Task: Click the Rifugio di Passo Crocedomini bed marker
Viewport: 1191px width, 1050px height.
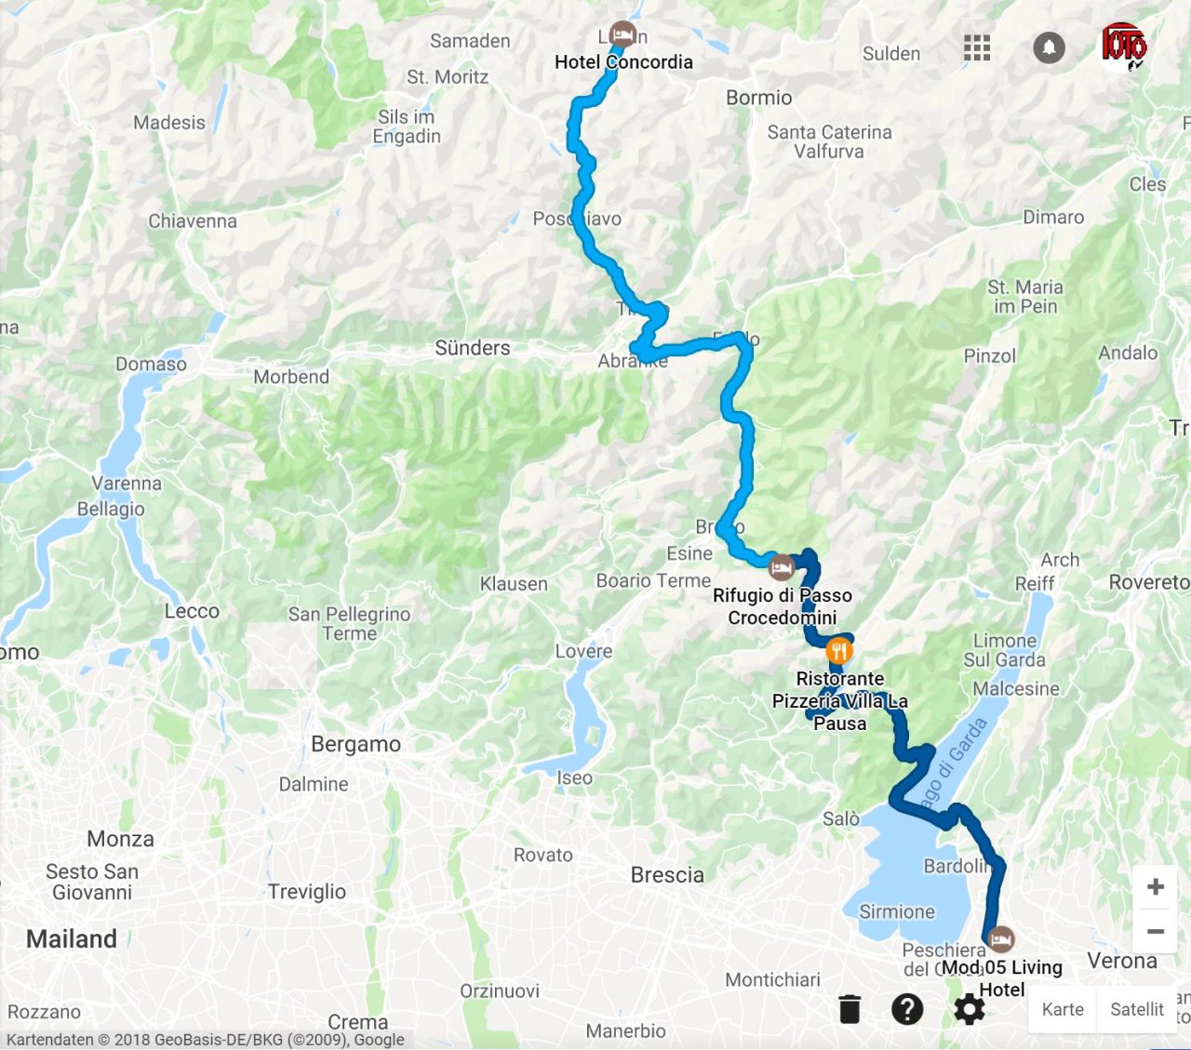Action: (782, 566)
